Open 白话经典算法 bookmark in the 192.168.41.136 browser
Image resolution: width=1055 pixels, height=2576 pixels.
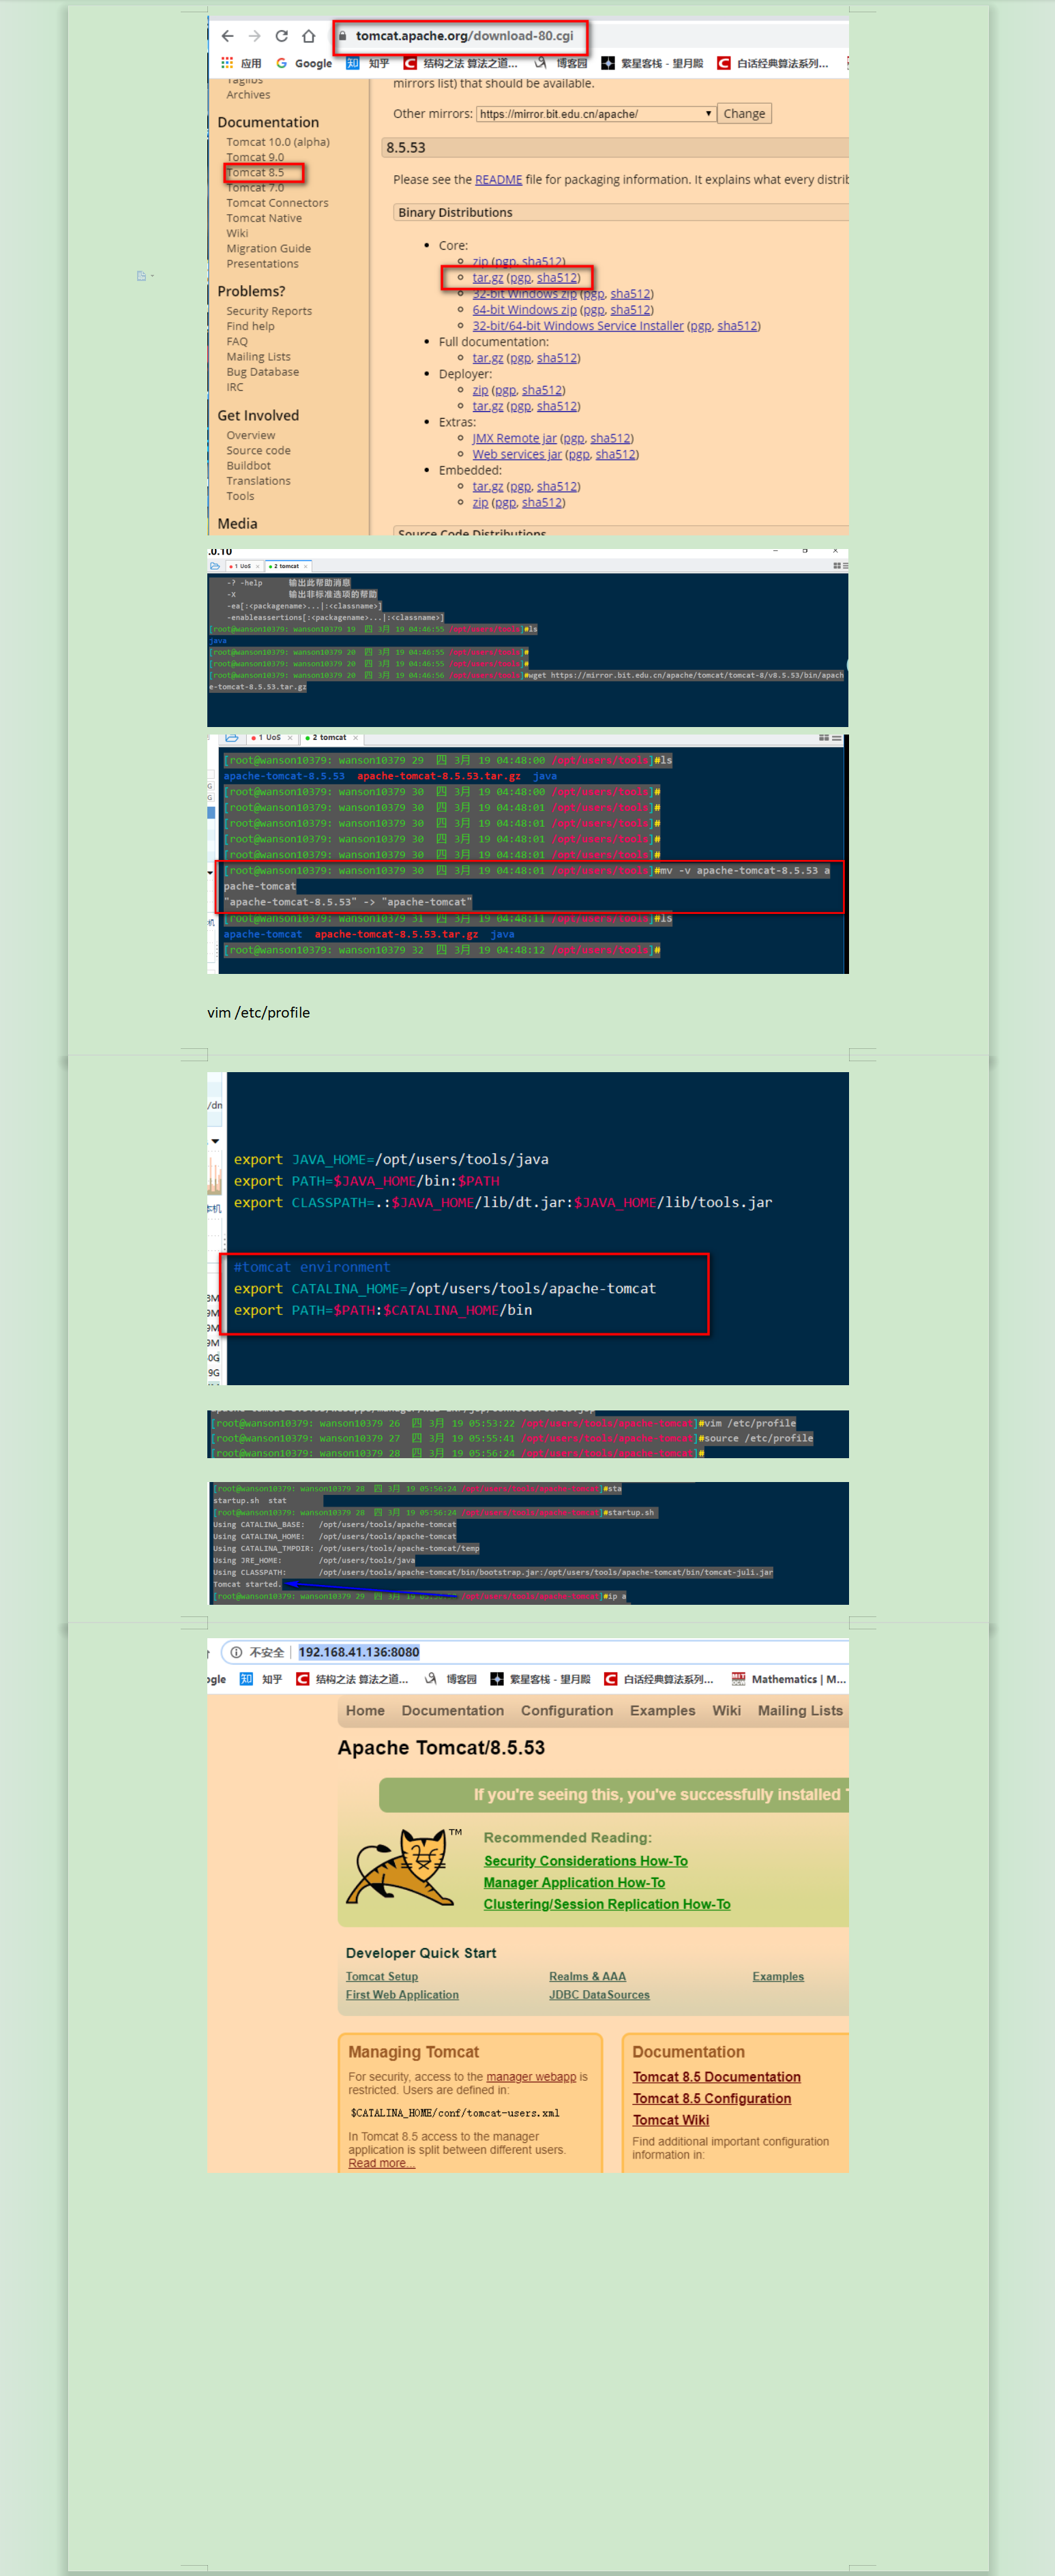pyautogui.click(x=659, y=1679)
